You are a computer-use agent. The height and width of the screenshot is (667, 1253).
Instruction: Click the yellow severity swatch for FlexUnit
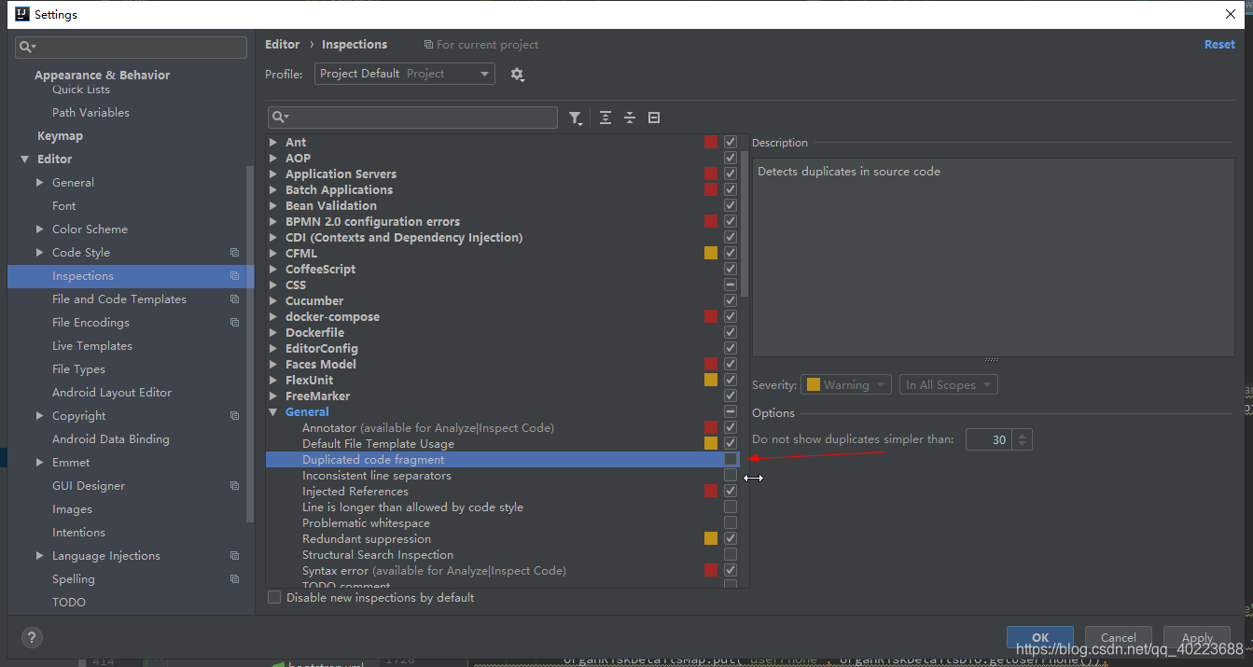pyautogui.click(x=711, y=380)
